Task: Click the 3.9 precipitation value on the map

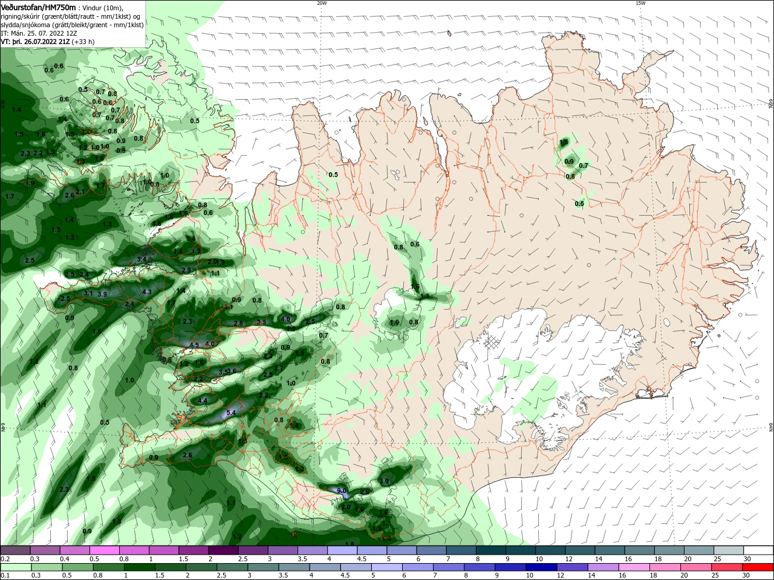Action: (102, 294)
